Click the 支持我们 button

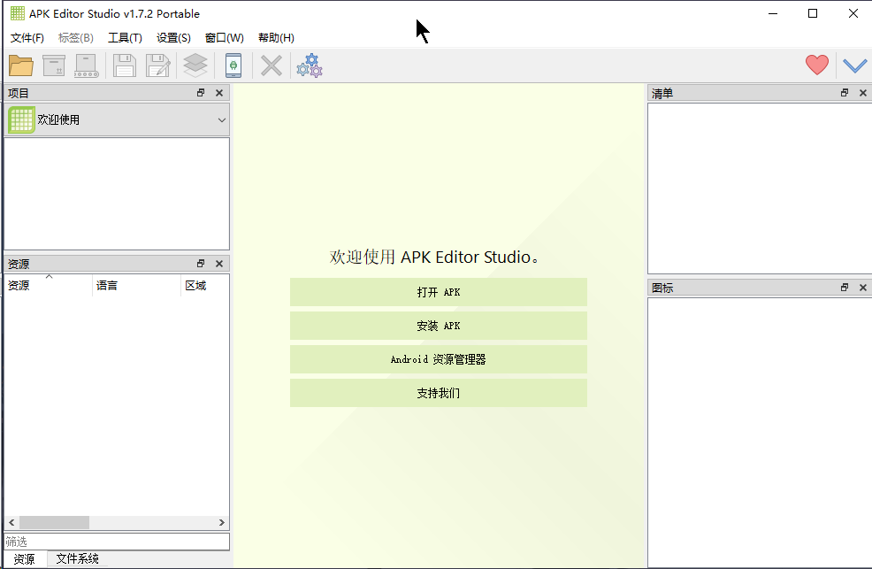439,393
